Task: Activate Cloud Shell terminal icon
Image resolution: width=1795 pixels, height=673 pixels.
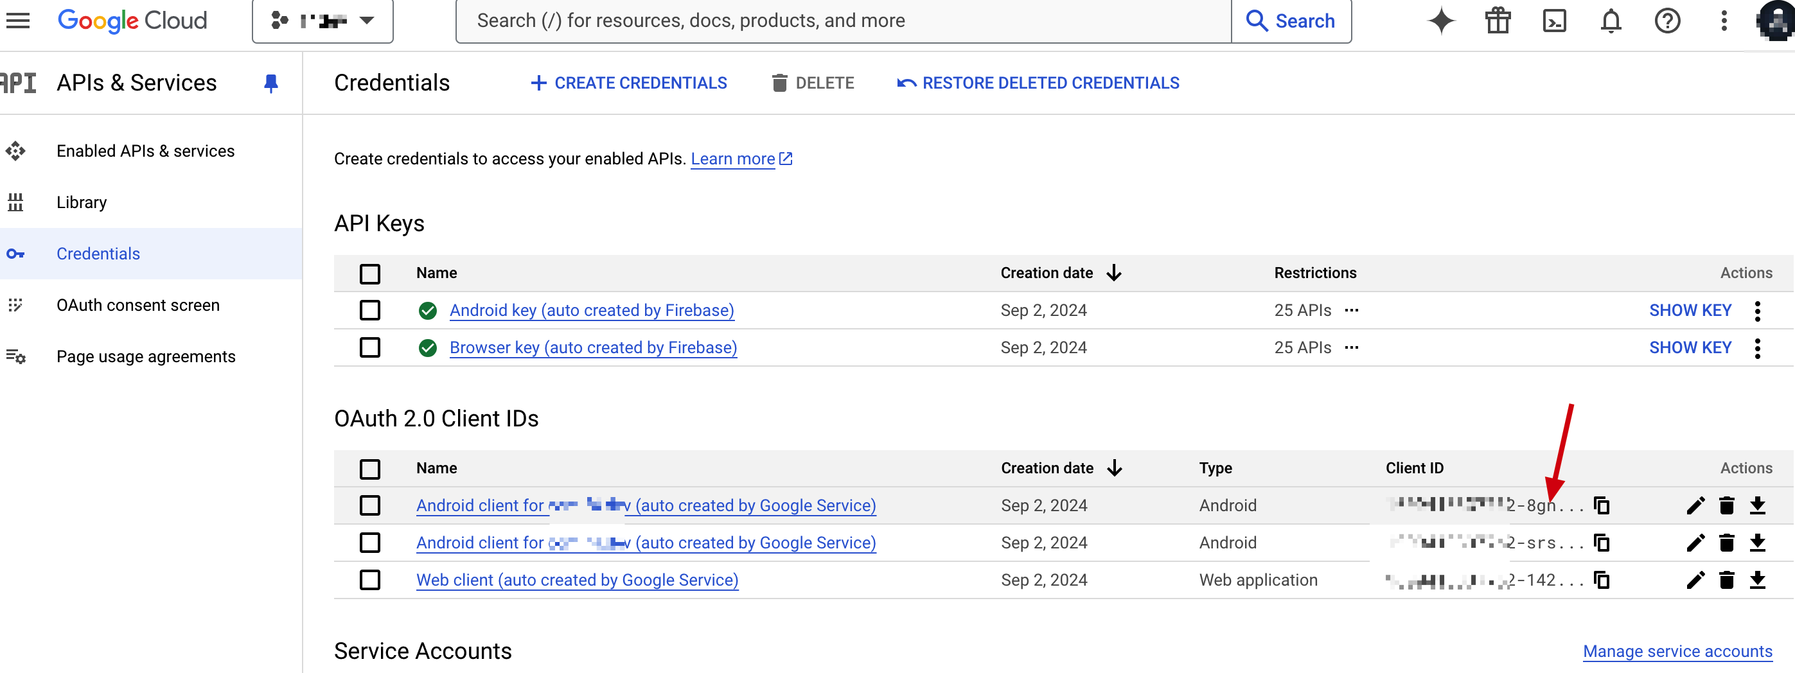Action: (x=1554, y=21)
